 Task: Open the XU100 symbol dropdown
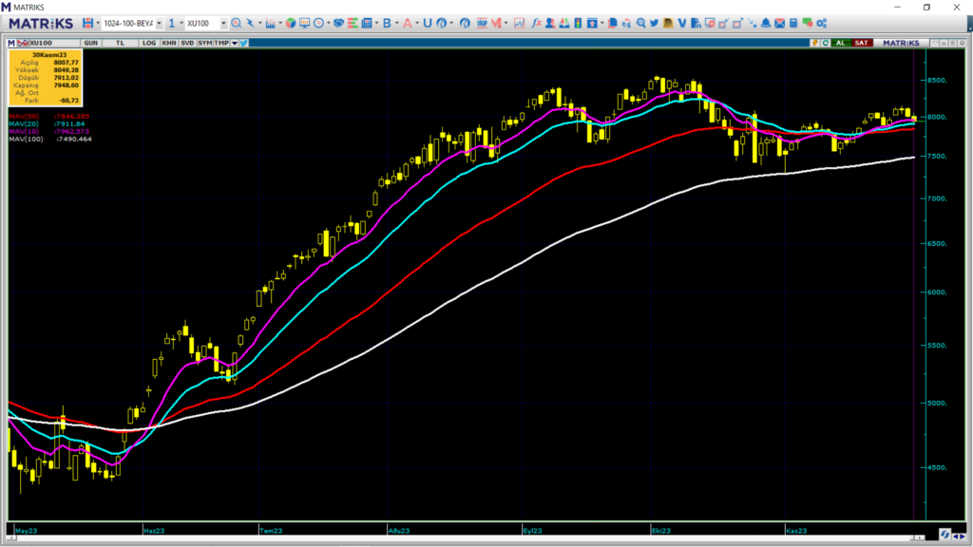point(222,23)
